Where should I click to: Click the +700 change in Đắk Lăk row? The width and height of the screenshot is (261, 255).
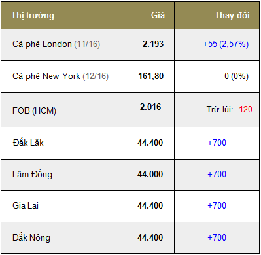pyautogui.click(x=217, y=143)
